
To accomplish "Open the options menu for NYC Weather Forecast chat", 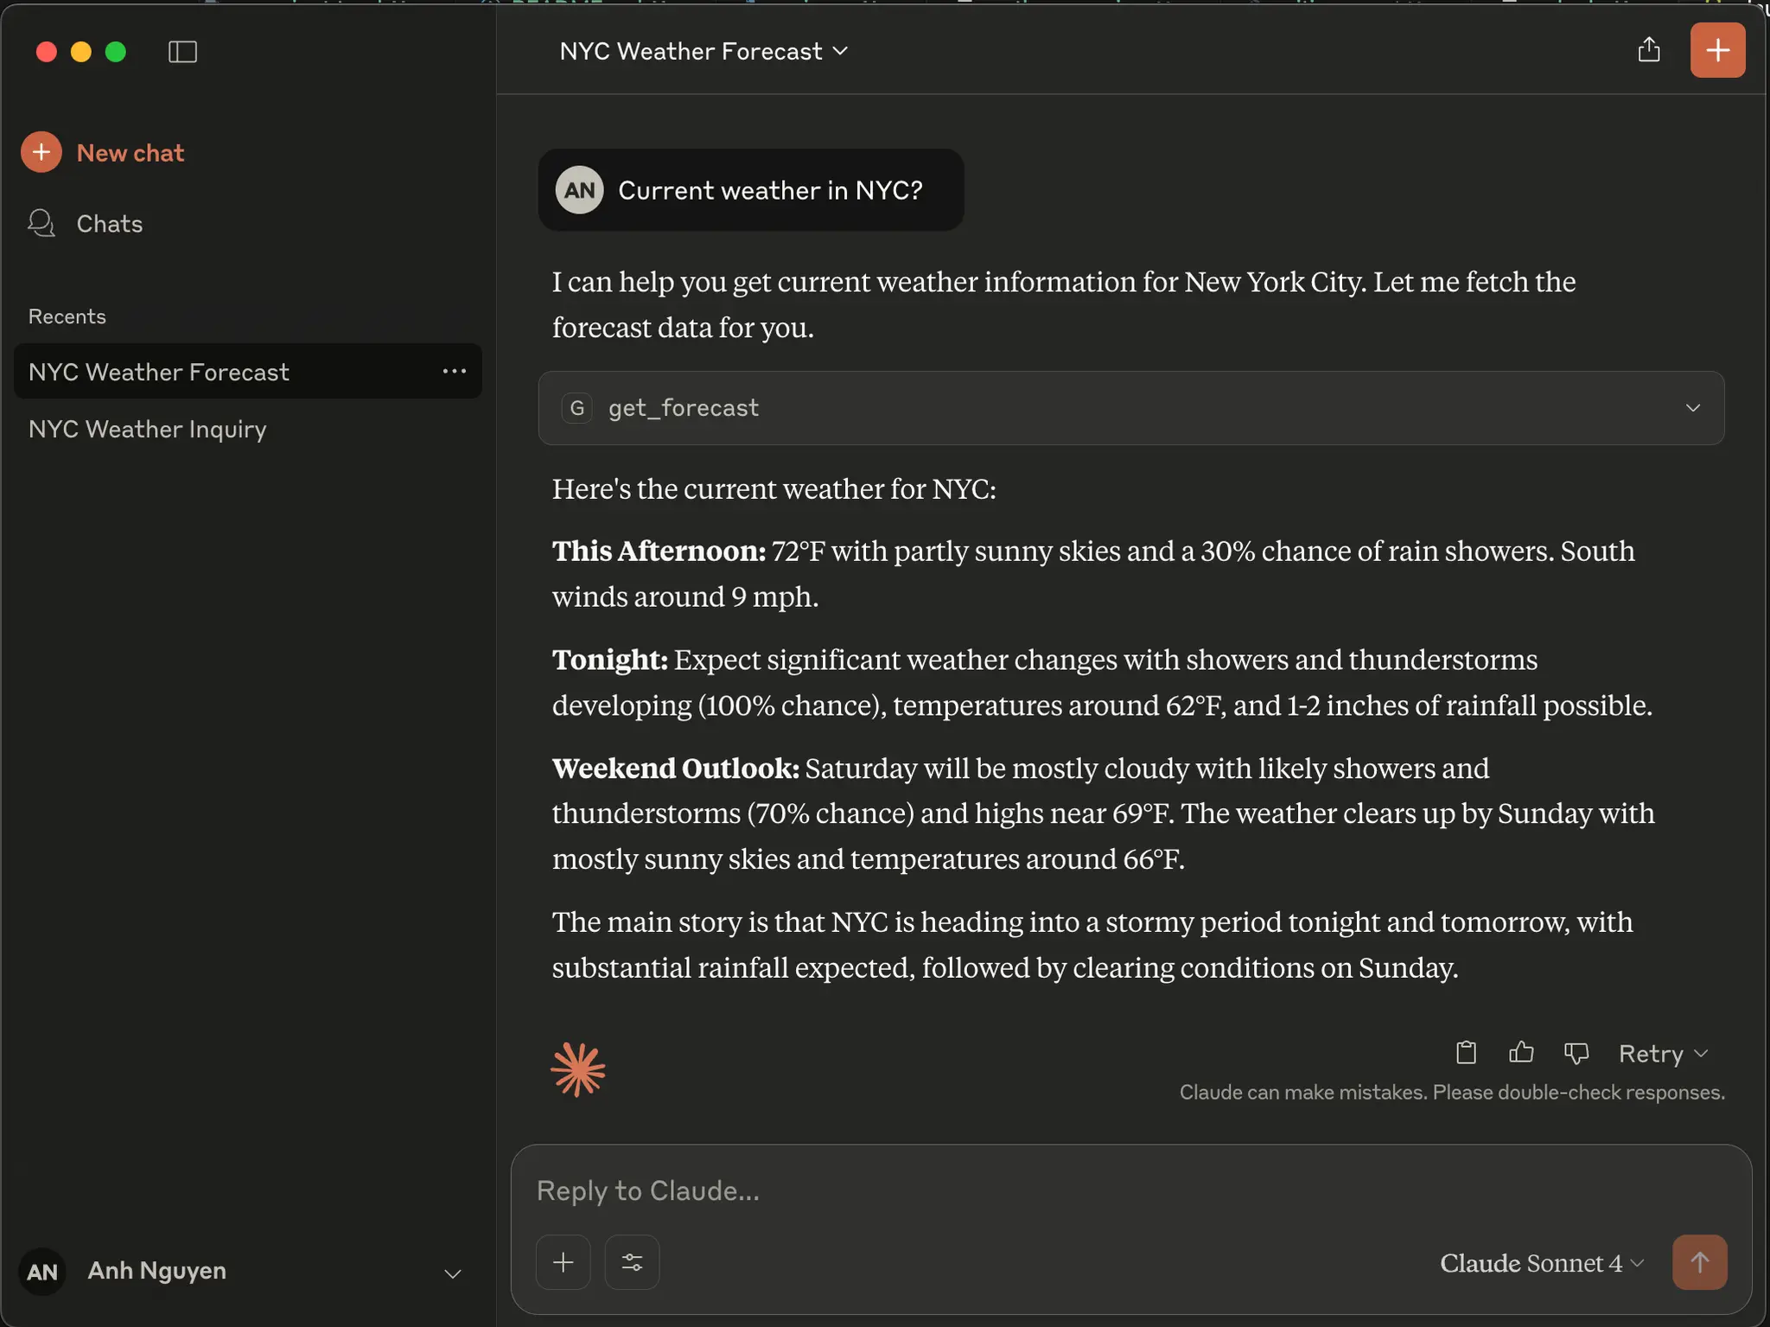I will 454,371.
